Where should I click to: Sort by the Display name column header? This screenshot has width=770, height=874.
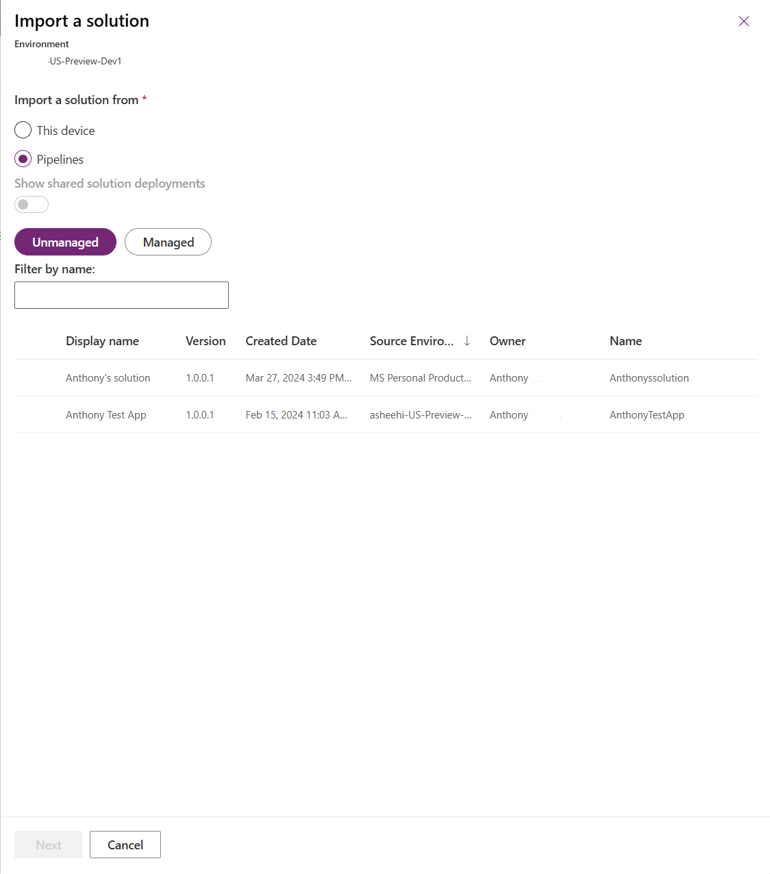pyautogui.click(x=102, y=341)
